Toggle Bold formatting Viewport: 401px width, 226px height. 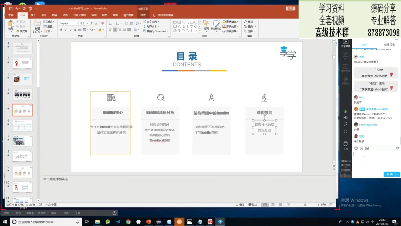click(x=61, y=30)
